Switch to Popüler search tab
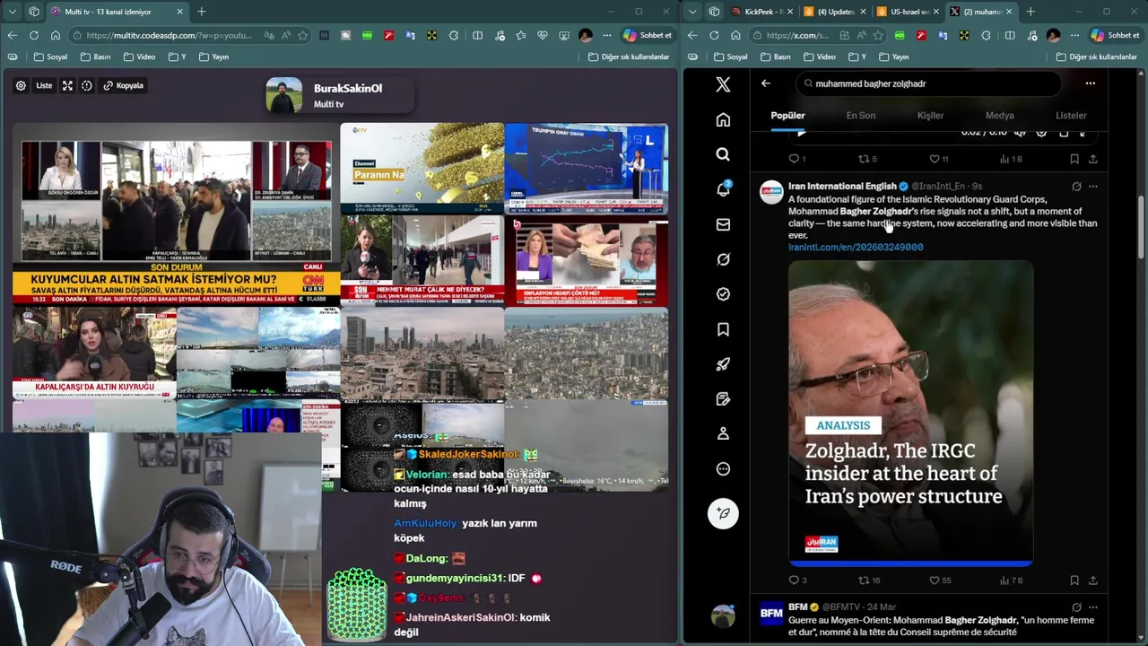The height and width of the screenshot is (646, 1148). click(788, 115)
